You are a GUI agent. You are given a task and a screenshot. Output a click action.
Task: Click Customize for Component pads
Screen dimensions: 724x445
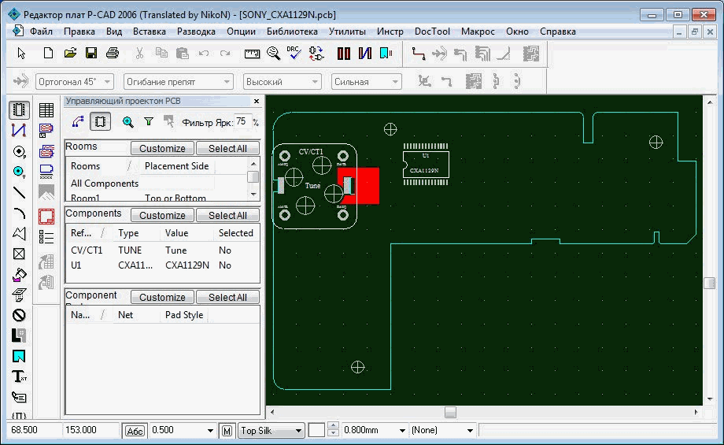click(162, 297)
